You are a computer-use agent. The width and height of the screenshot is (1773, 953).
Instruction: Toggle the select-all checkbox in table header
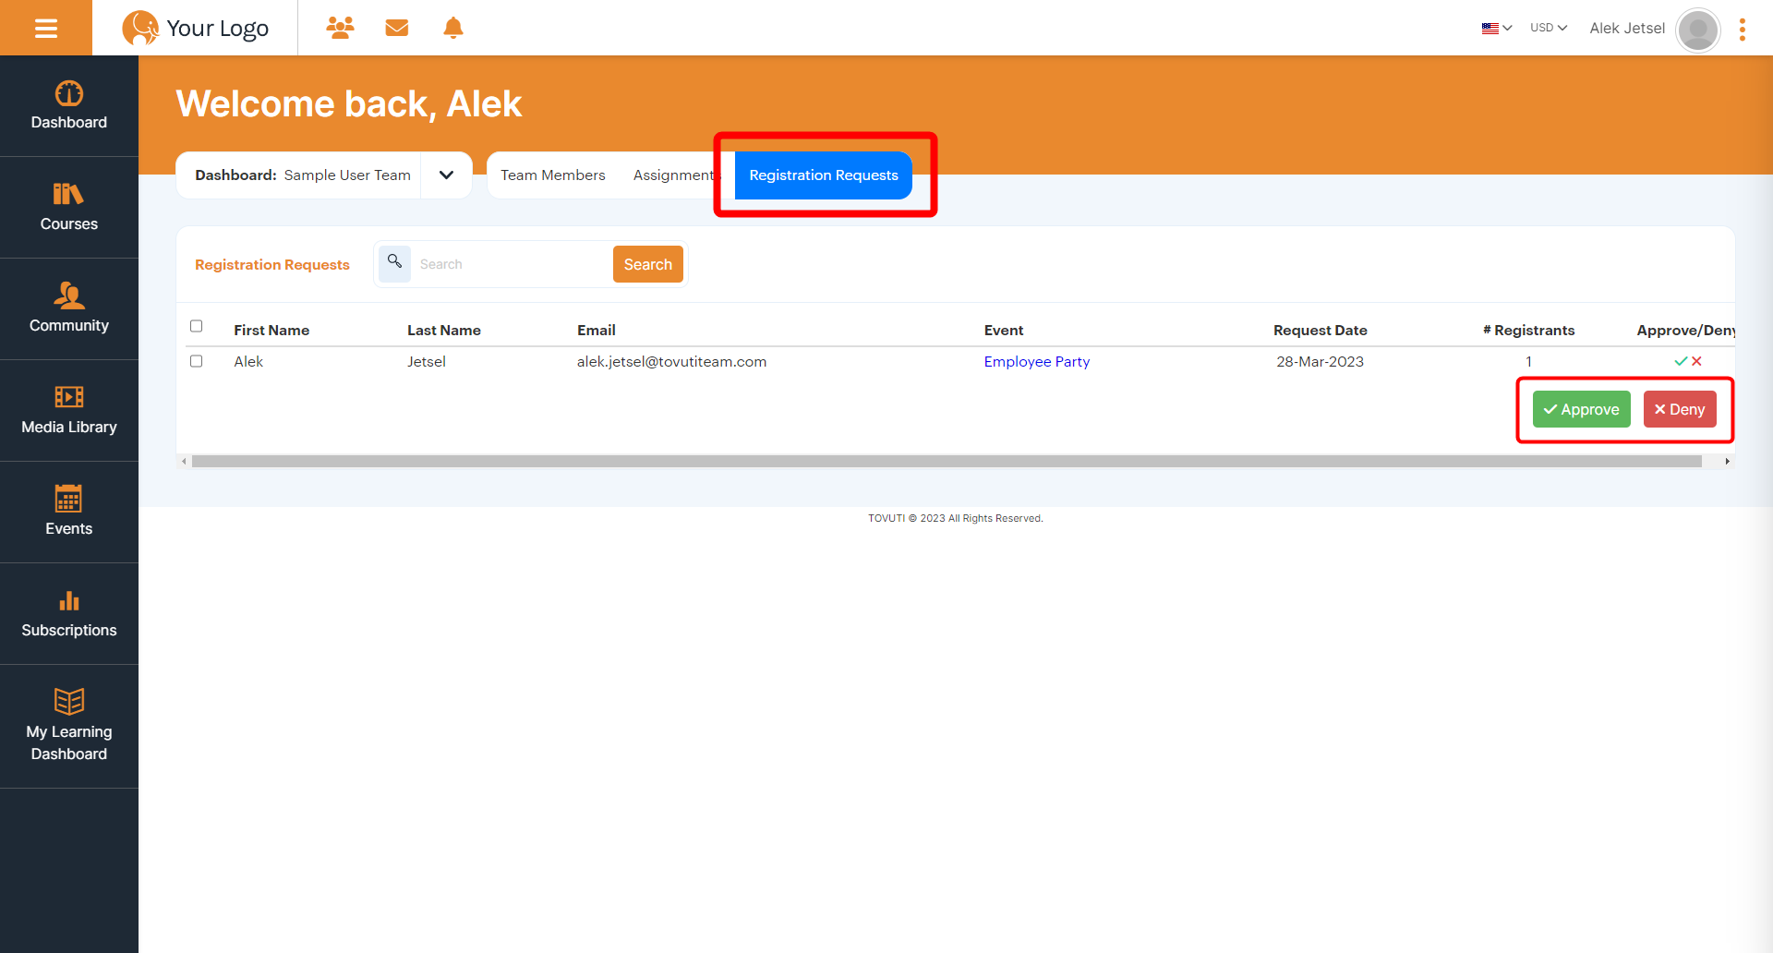click(x=196, y=326)
